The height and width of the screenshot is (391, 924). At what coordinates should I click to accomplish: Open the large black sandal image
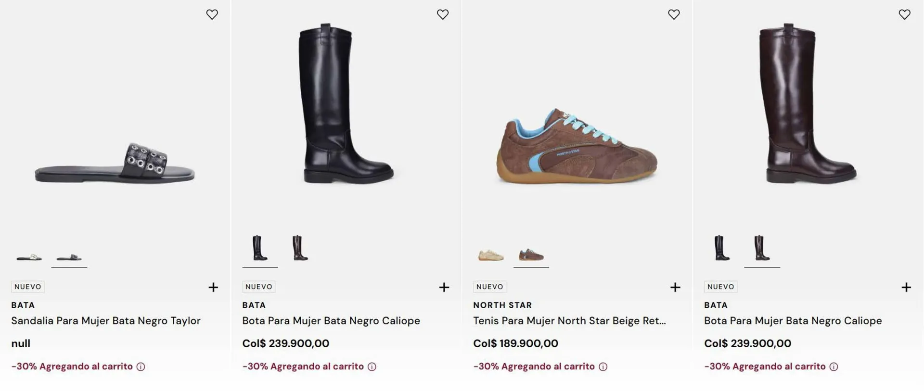coord(115,164)
